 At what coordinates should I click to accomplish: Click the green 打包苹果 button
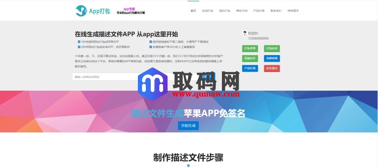point(250,48)
